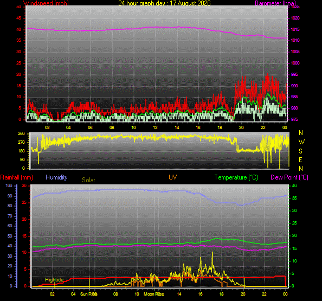
Task: Click the "1015" barometer scale value
Action: (295, 29)
